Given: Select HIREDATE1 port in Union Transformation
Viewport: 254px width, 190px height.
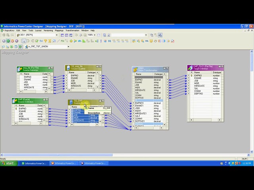Looking at the screenshot, I should point(141,114).
